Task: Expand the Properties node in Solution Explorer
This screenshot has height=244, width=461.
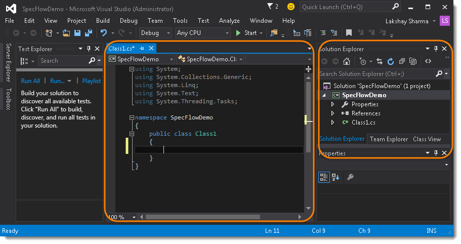Action: [332, 104]
